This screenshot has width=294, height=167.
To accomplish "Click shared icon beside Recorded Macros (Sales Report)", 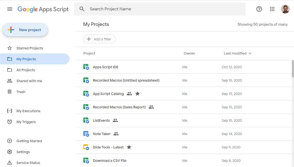I will (151, 107).
